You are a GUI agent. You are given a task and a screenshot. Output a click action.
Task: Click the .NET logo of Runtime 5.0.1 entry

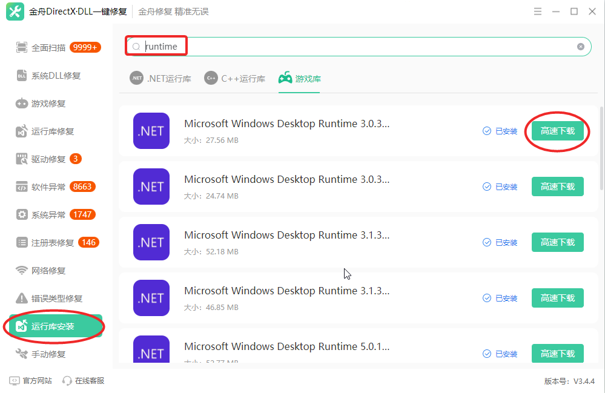pos(151,349)
